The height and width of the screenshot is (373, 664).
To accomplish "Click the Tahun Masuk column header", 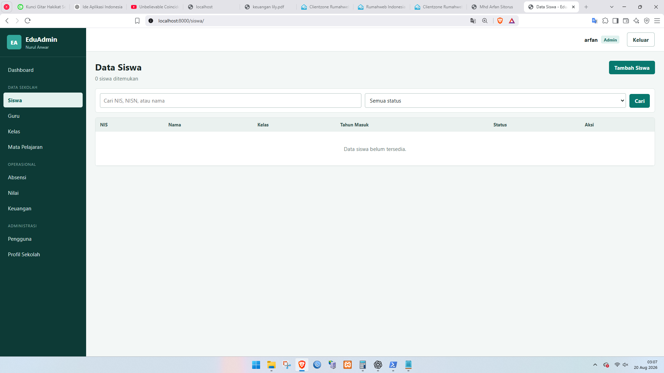I will (354, 125).
